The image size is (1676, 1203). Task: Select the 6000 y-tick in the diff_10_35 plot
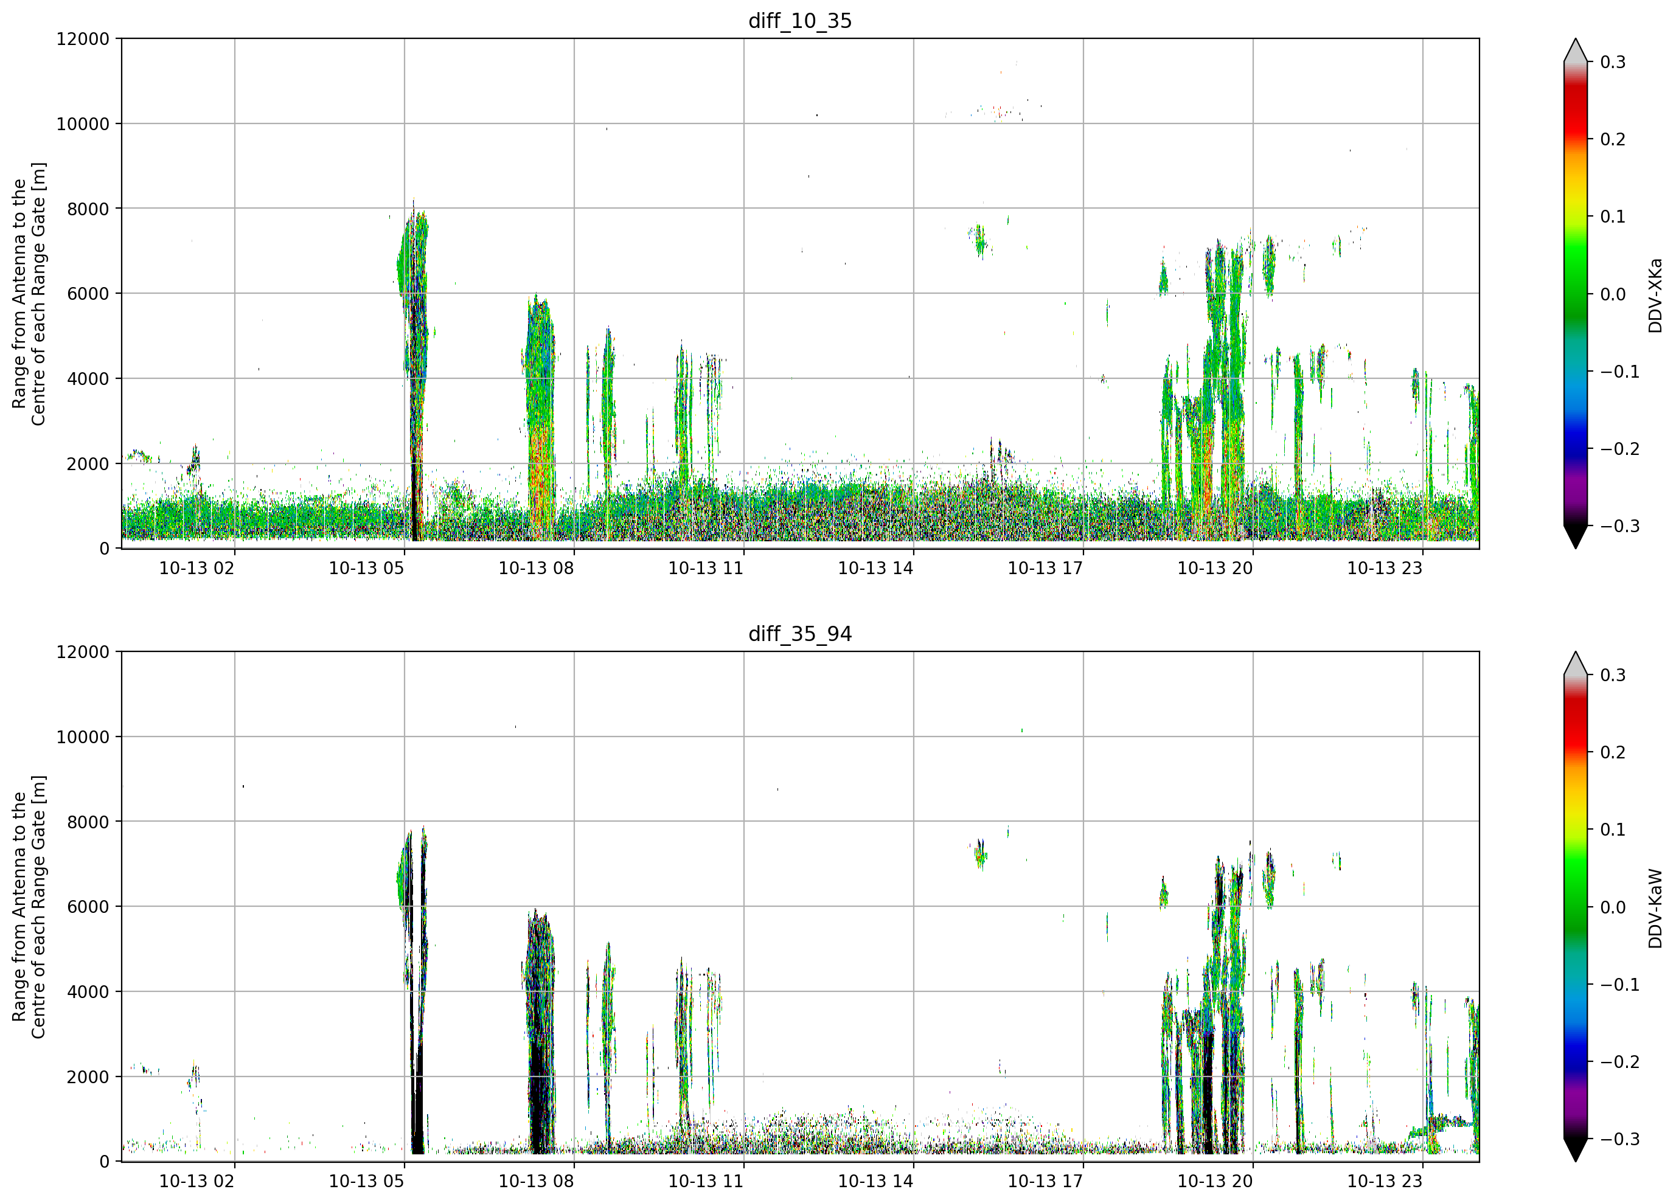pos(88,293)
